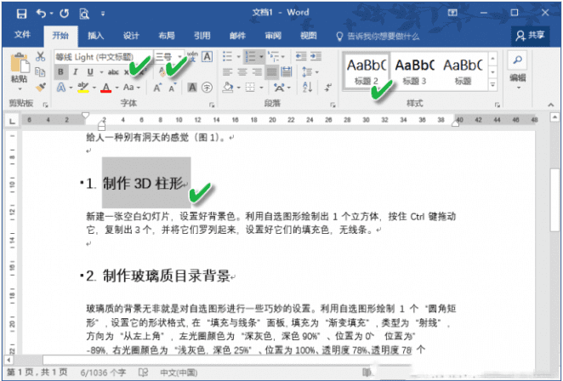Copy selection using the Copy icon
The height and width of the screenshot is (381, 563).
click(40, 71)
